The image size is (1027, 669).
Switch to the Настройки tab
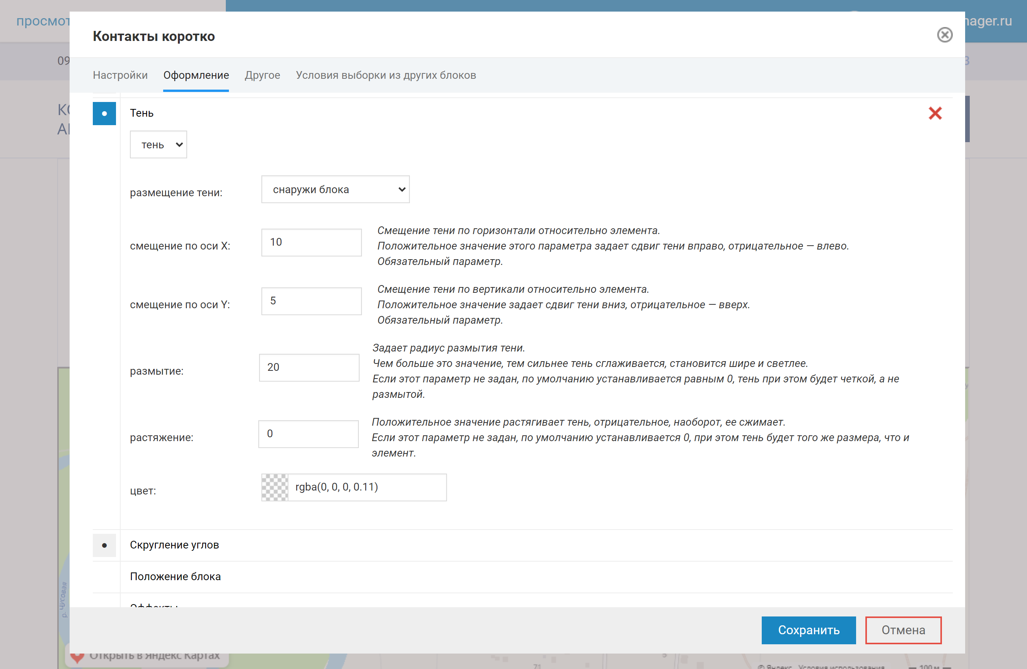(x=120, y=75)
